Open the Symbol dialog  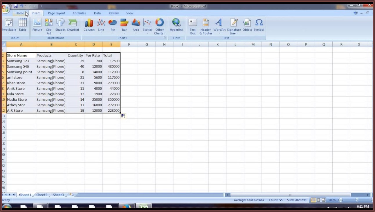[259, 25]
